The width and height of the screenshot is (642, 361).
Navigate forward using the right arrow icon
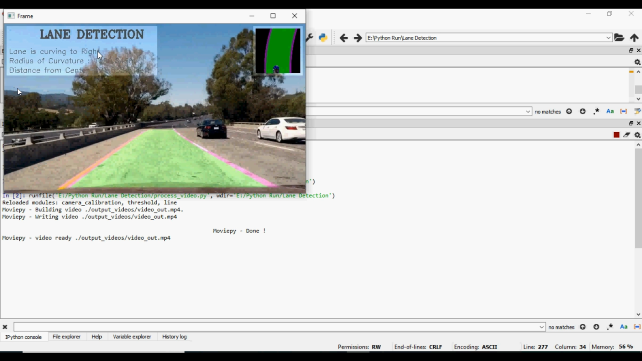point(358,38)
